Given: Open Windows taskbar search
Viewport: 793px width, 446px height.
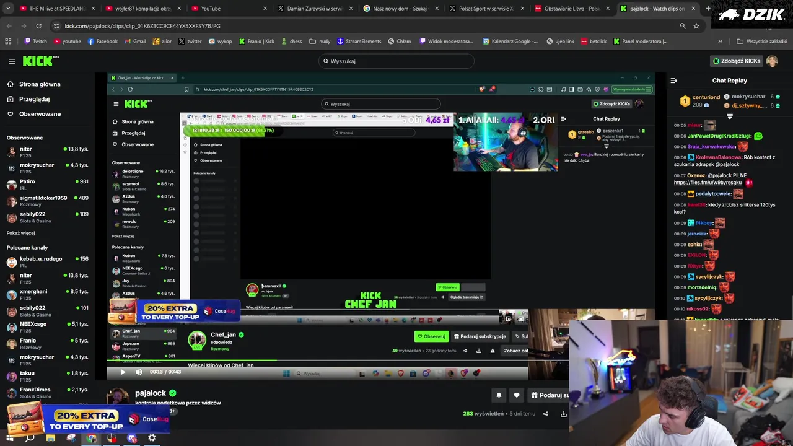Looking at the screenshot, I should [30, 438].
